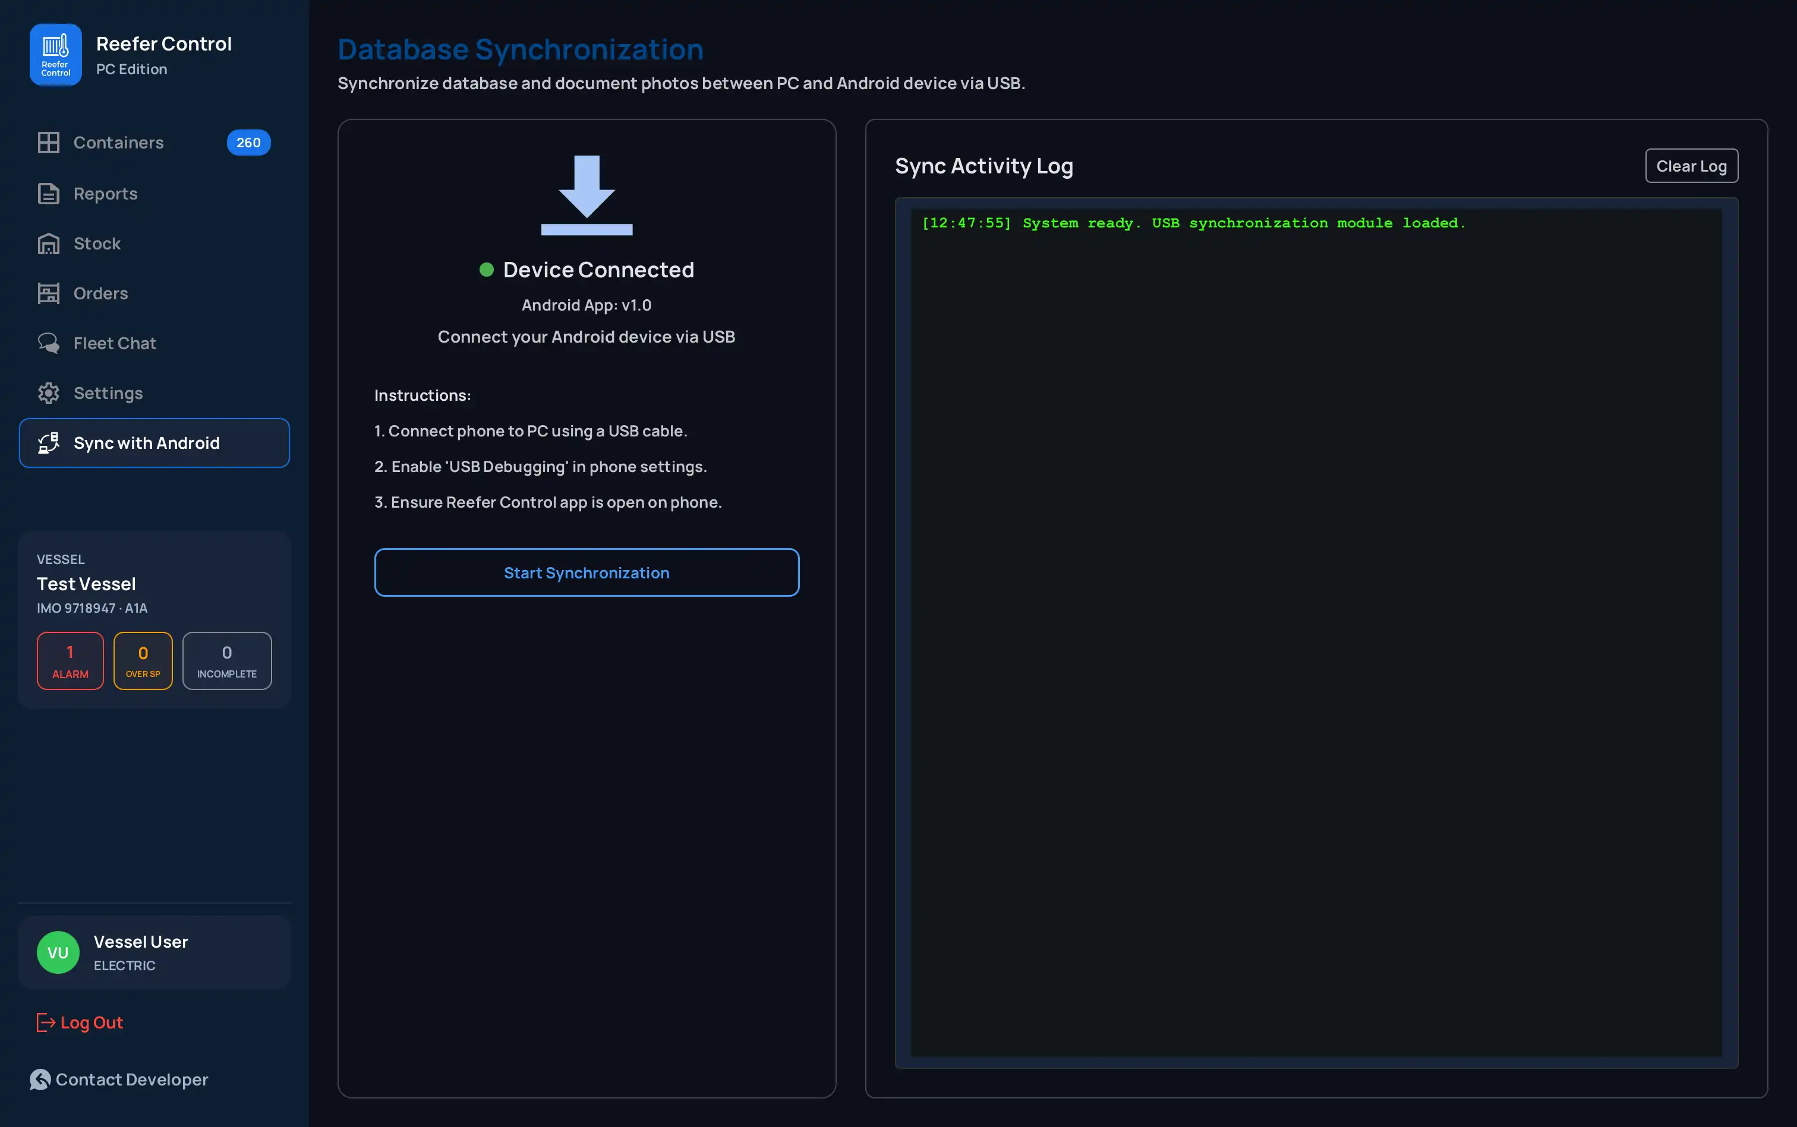Click the Sync Activity Log heading

(984, 166)
